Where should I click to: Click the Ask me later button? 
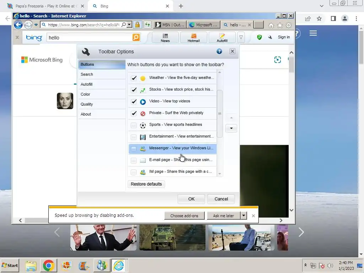[x=224, y=215]
